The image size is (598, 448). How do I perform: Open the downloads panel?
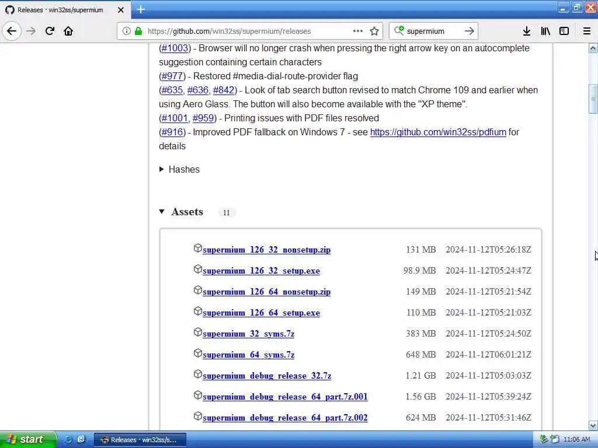[527, 31]
